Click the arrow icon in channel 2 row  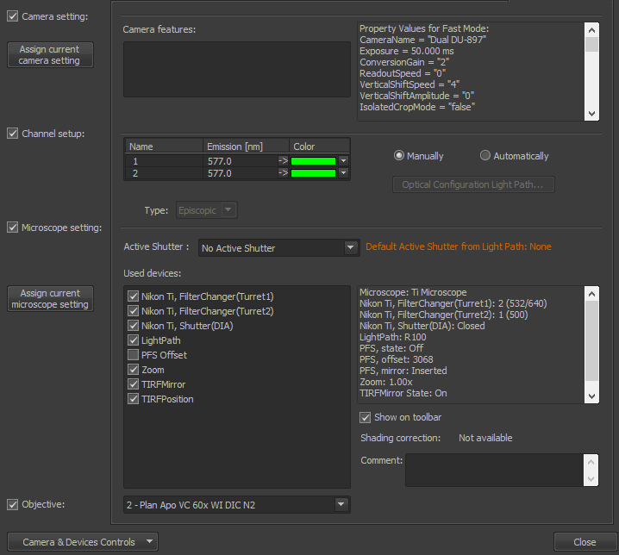(283, 172)
